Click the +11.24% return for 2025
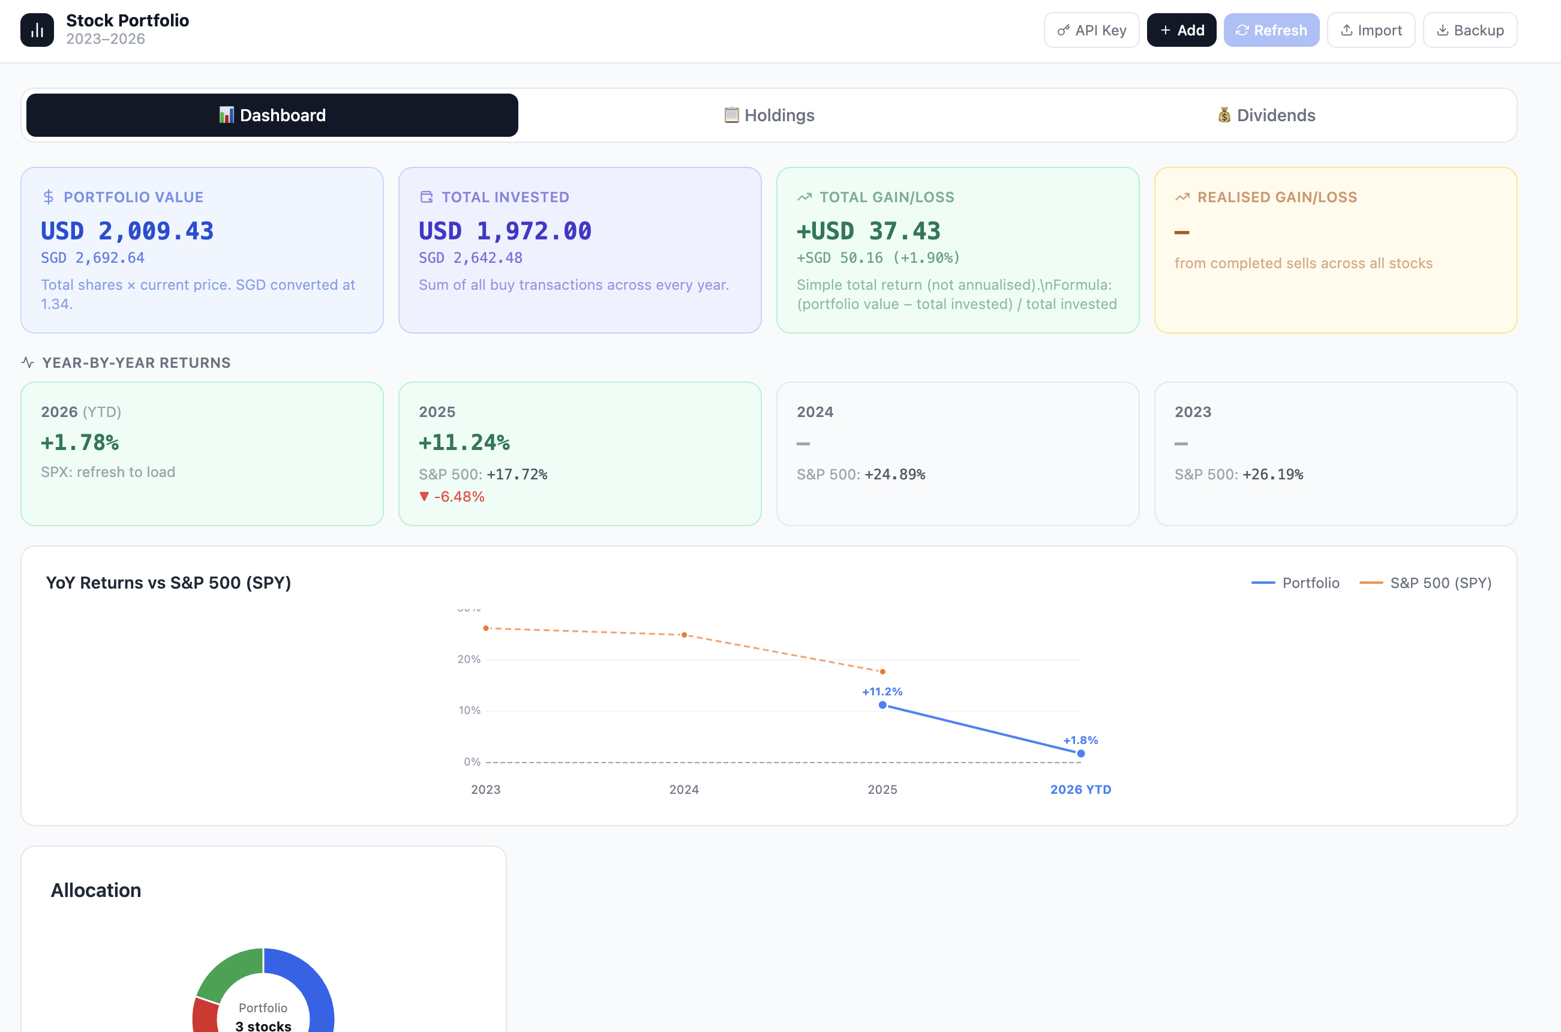This screenshot has width=1561, height=1032. point(464,442)
